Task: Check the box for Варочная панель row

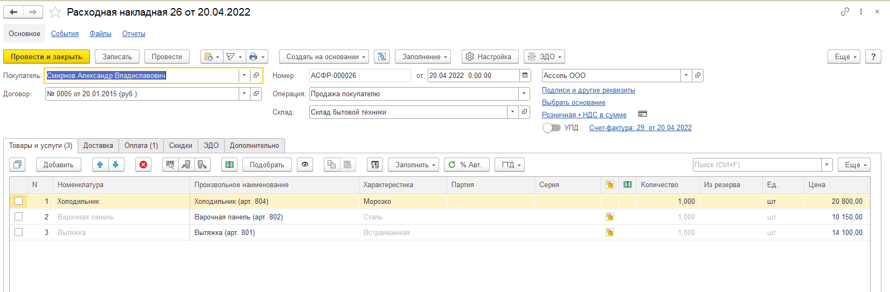Action: (19, 217)
